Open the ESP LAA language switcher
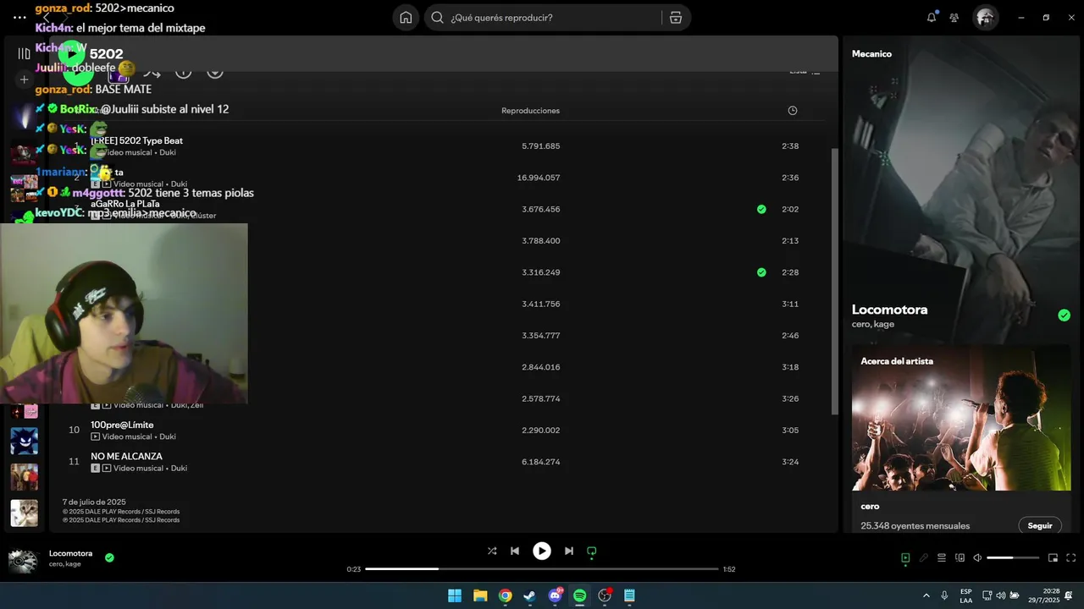 (x=966, y=595)
